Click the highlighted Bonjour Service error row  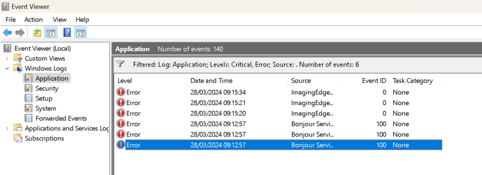(x=279, y=145)
